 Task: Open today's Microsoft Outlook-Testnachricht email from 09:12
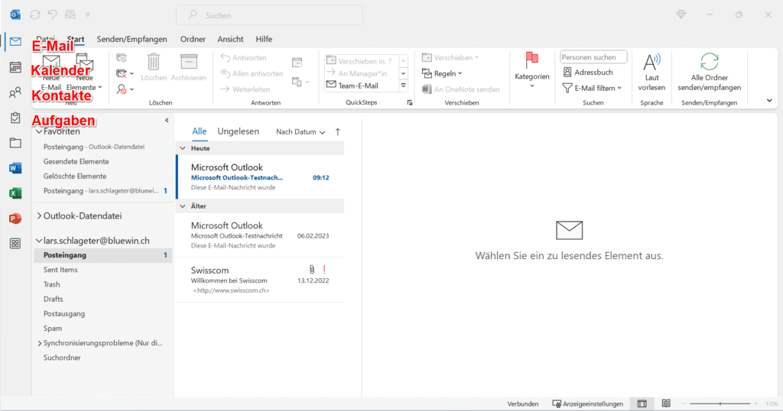click(260, 177)
